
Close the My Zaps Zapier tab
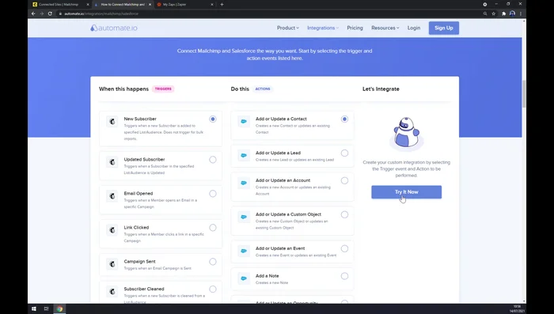212,5
